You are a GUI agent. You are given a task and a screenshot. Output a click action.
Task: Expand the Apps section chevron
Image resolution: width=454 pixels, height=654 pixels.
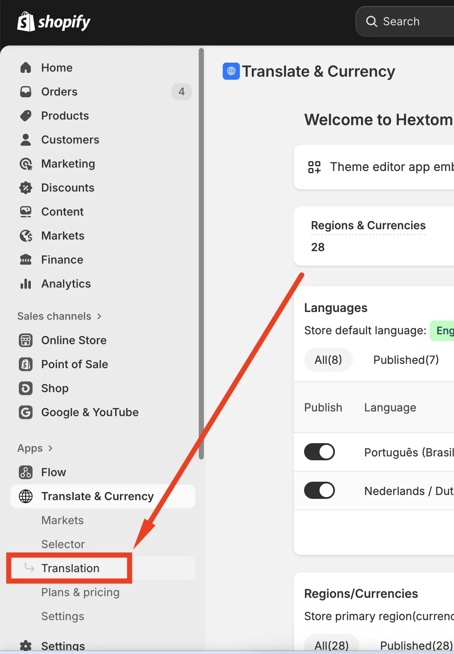click(51, 448)
